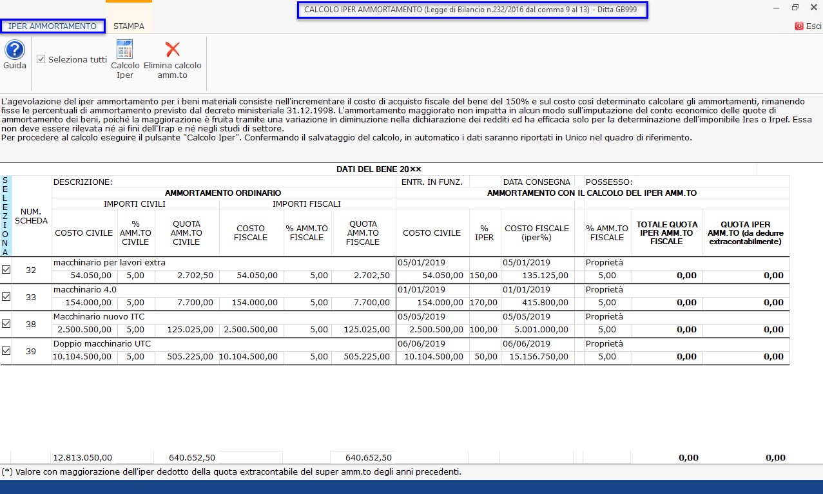Select description 'macchinario per lavori extra'
Image resolution: width=823 pixels, height=494 pixels.
pos(109,262)
